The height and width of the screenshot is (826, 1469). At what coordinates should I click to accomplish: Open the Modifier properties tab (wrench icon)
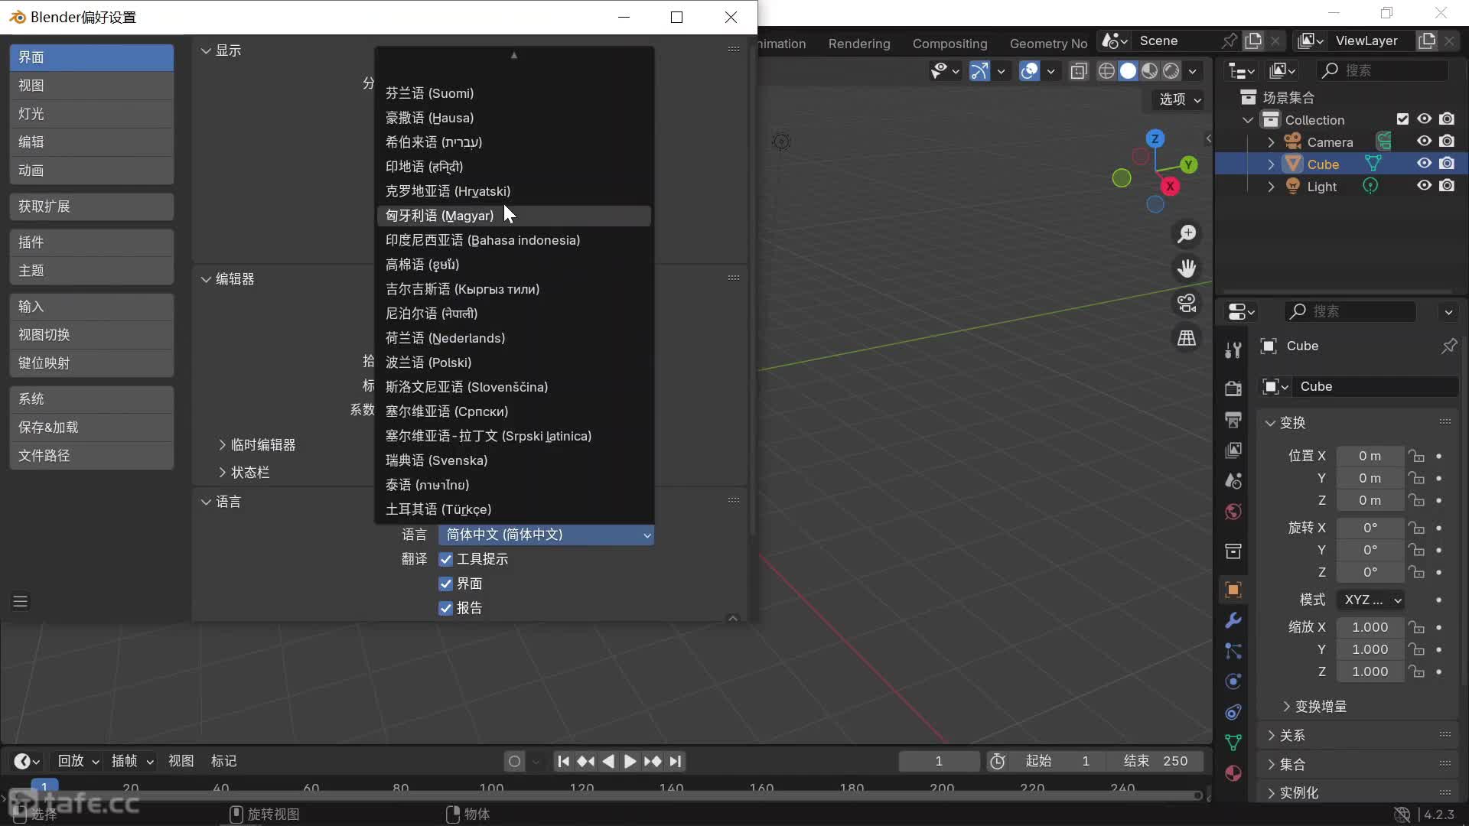coord(1233,622)
